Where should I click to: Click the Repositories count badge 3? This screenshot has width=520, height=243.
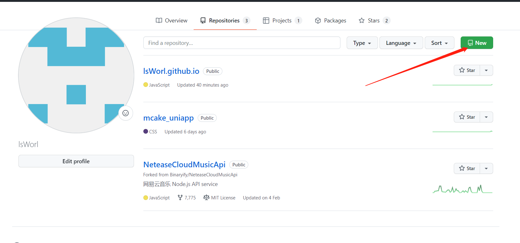click(x=246, y=21)
